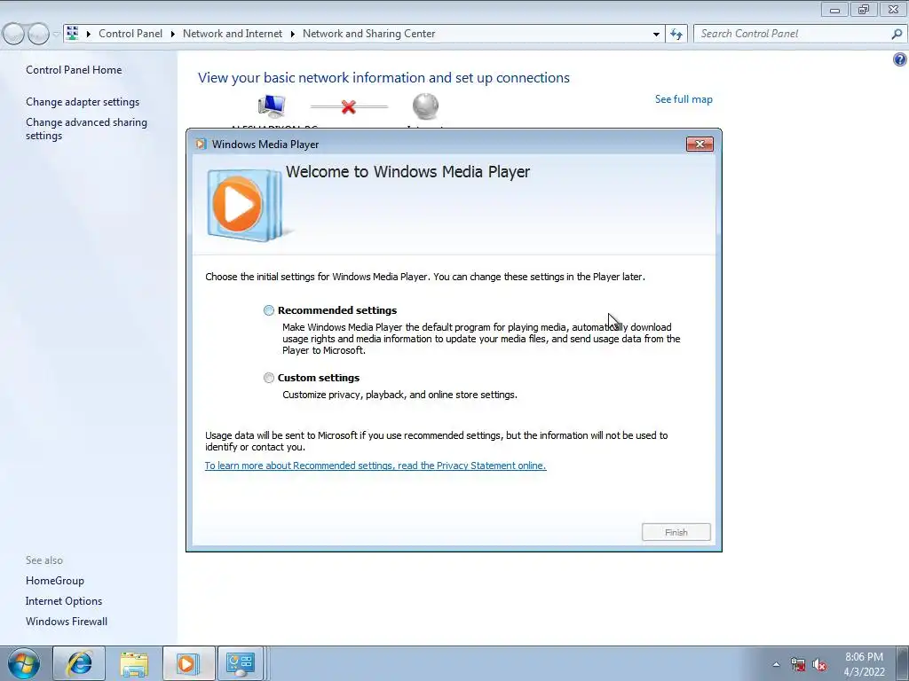Switch to Windows Media Player taskbar button
Screen dimensions: 909x681
point(188,663)
